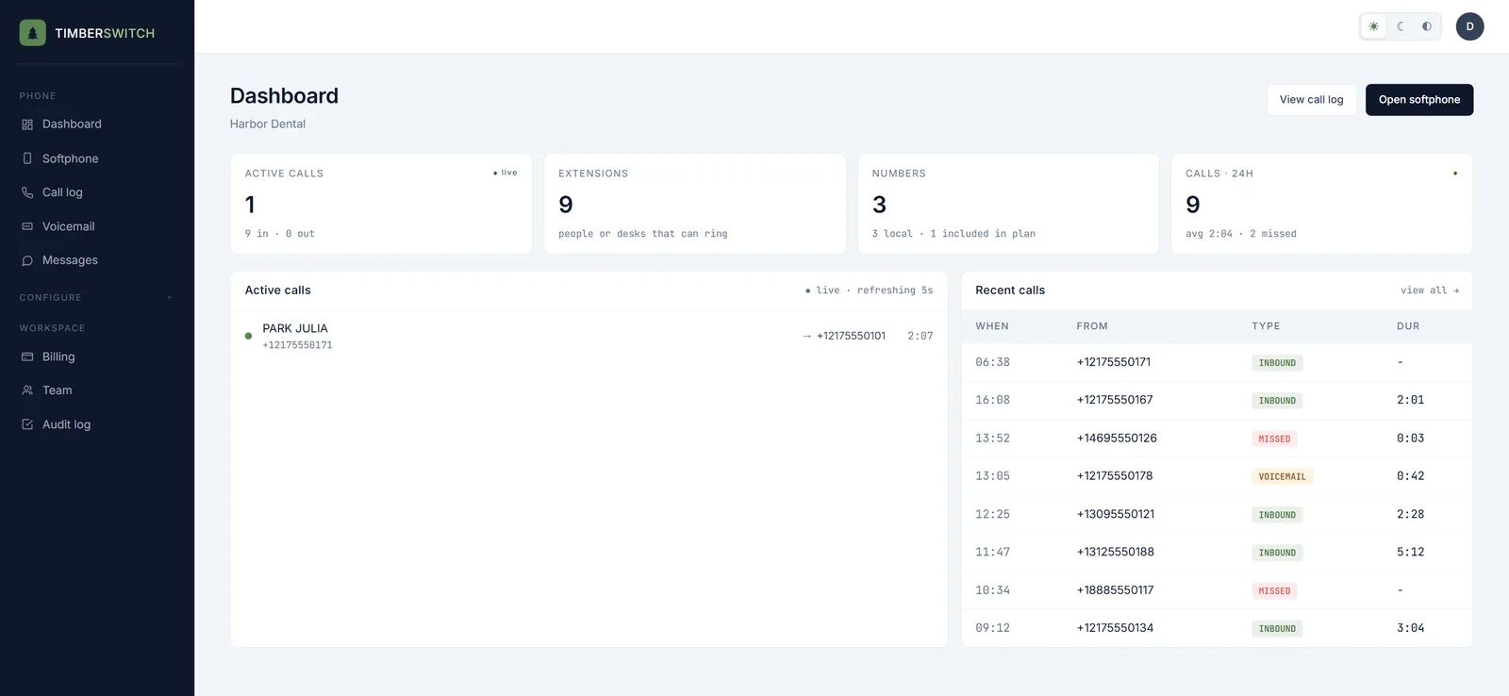Click the WHEN column header
The width and height of the screenshot is (1509, 696).
(x=992, y=326)
